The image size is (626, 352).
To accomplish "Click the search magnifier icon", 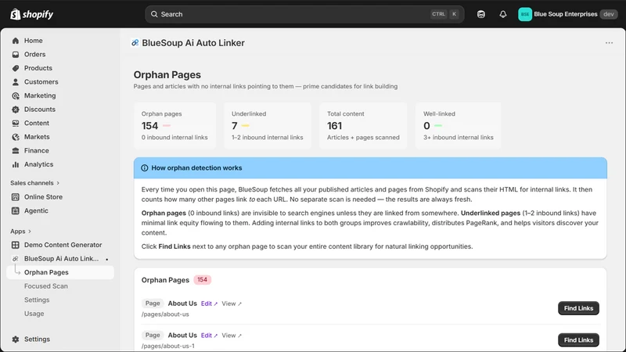I will [154, 14].
